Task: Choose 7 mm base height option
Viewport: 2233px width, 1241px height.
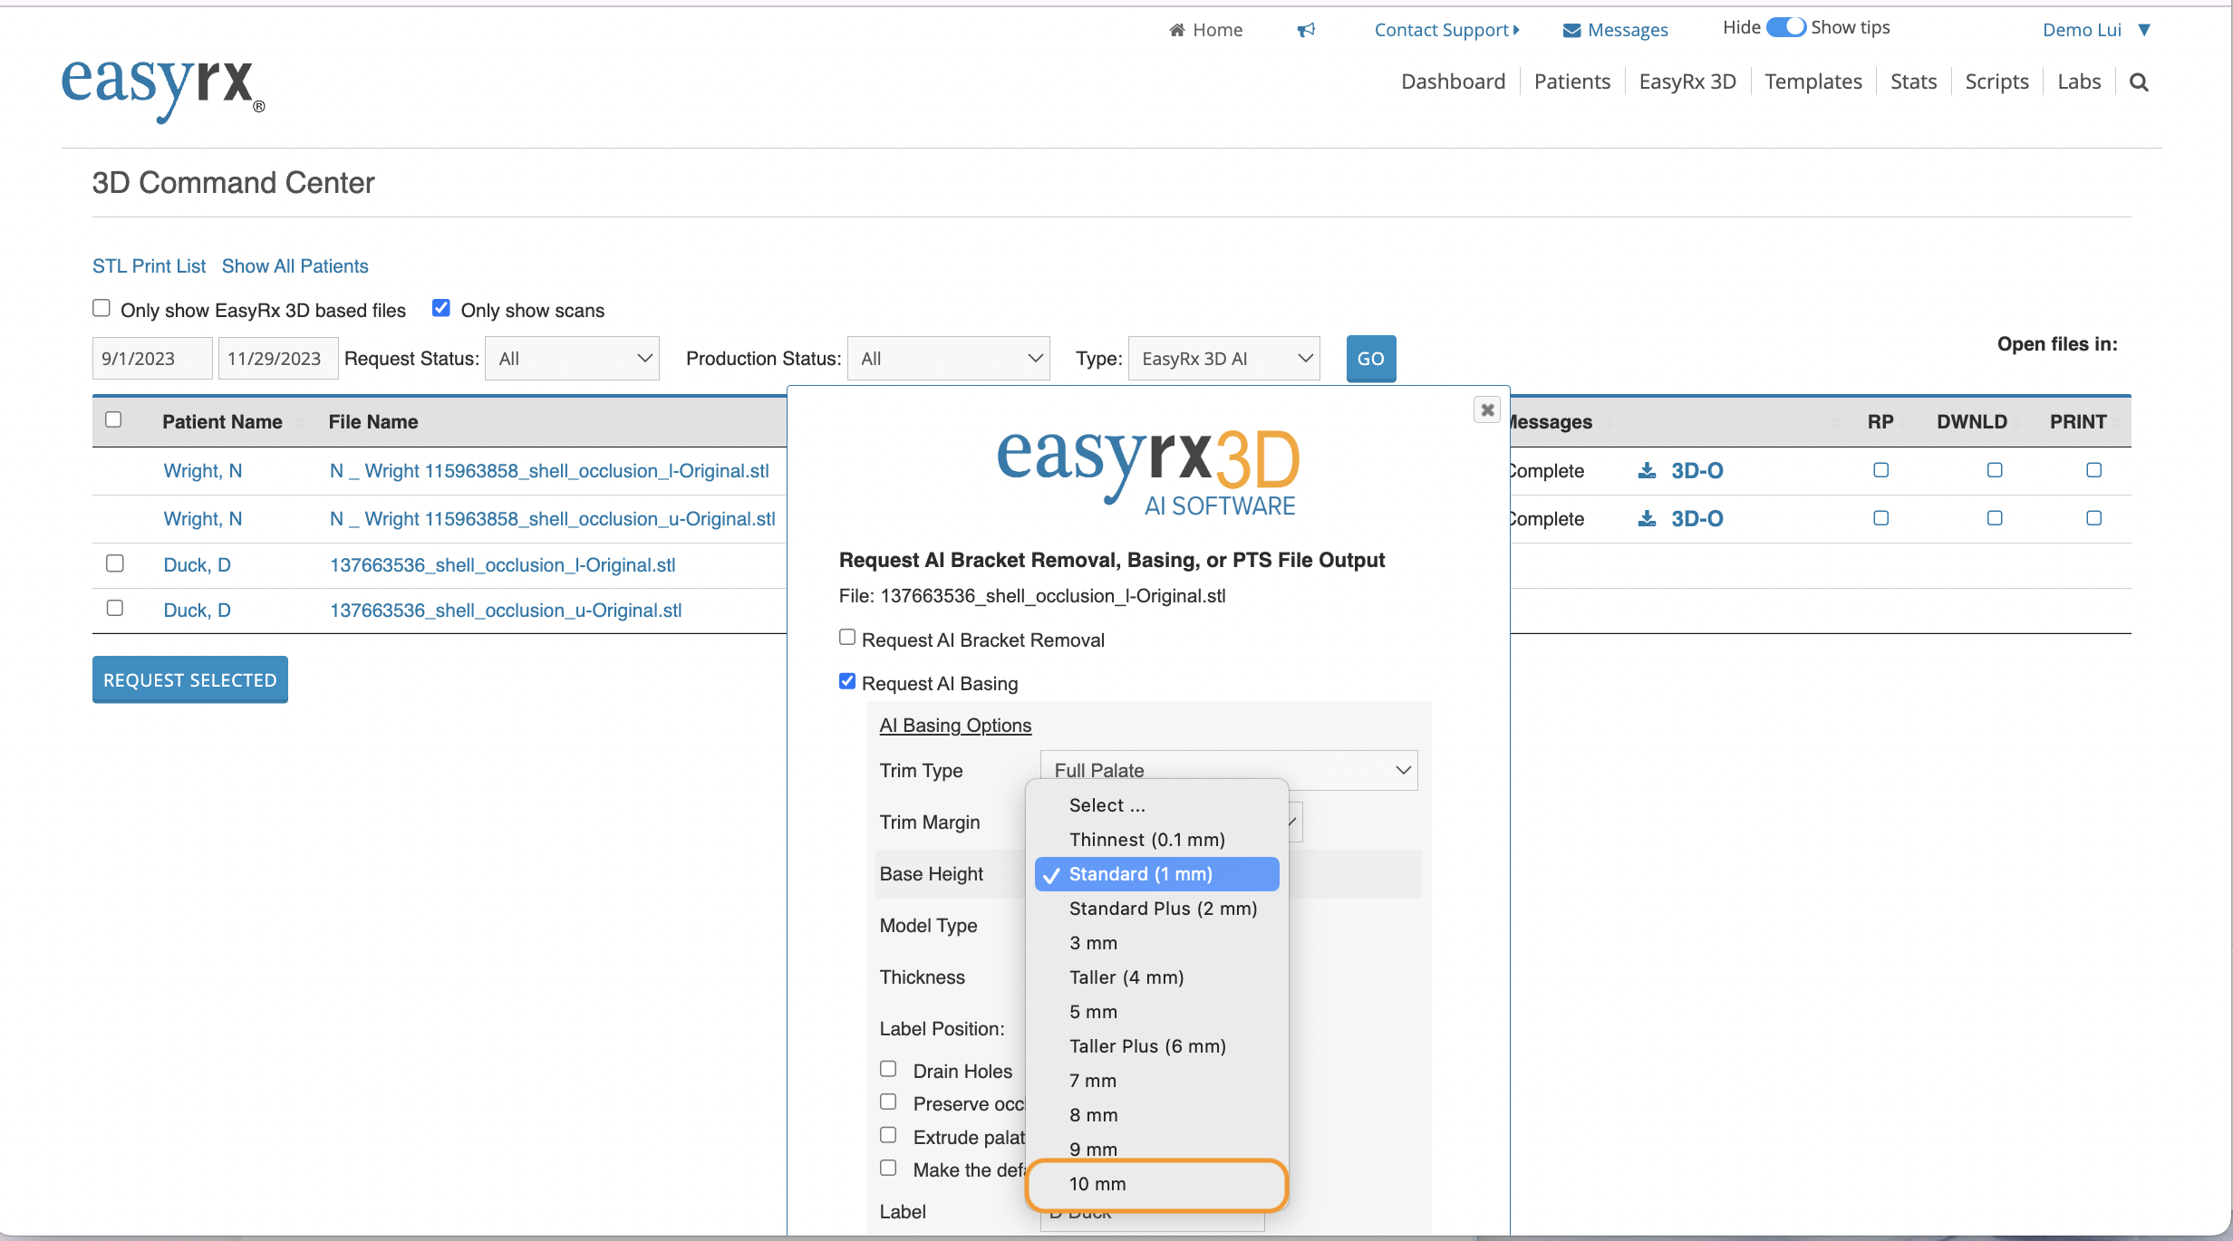Action: pos(1157,1081)
